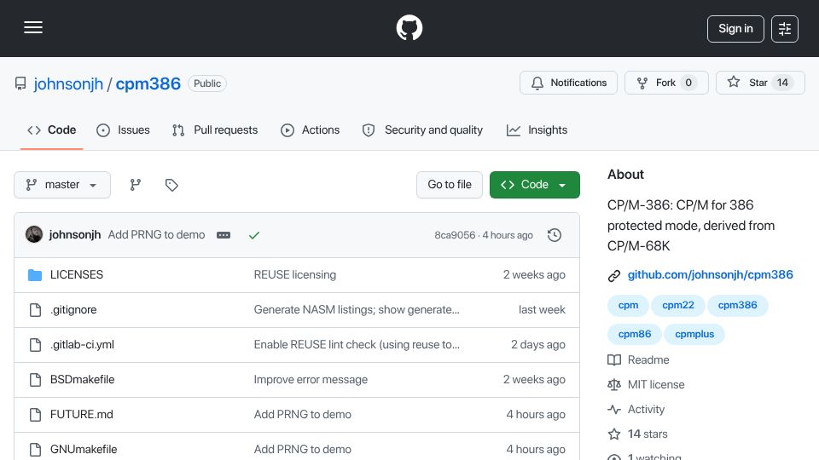Switch to the Issues tab

[x=123, y=129]
